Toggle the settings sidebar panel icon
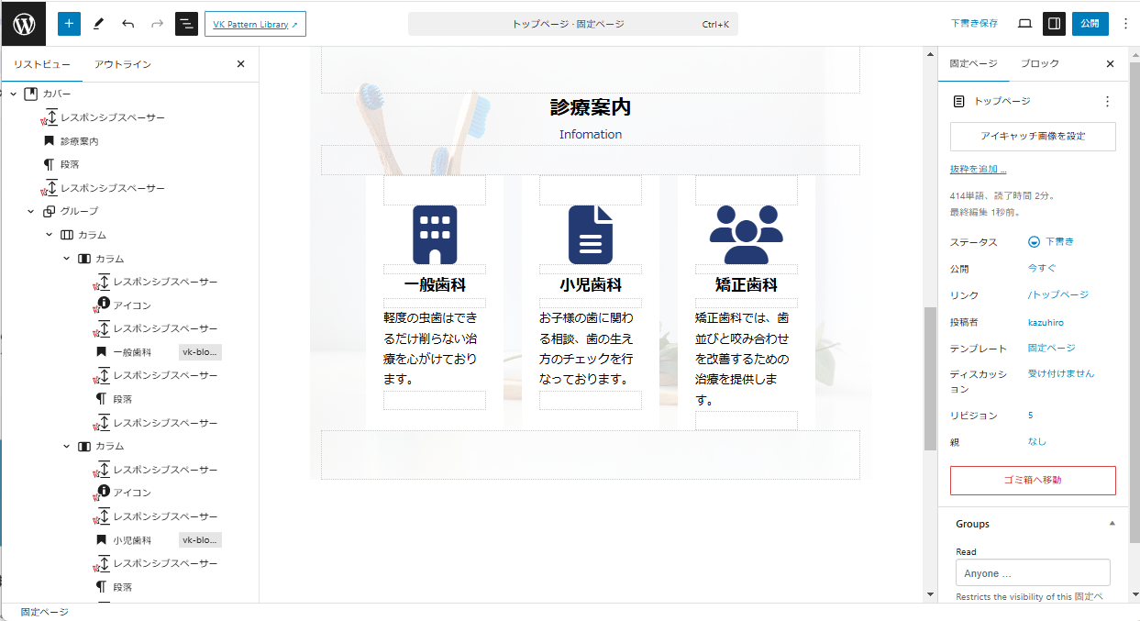This screenshot has width=1140, height=621. point(1054,24)
